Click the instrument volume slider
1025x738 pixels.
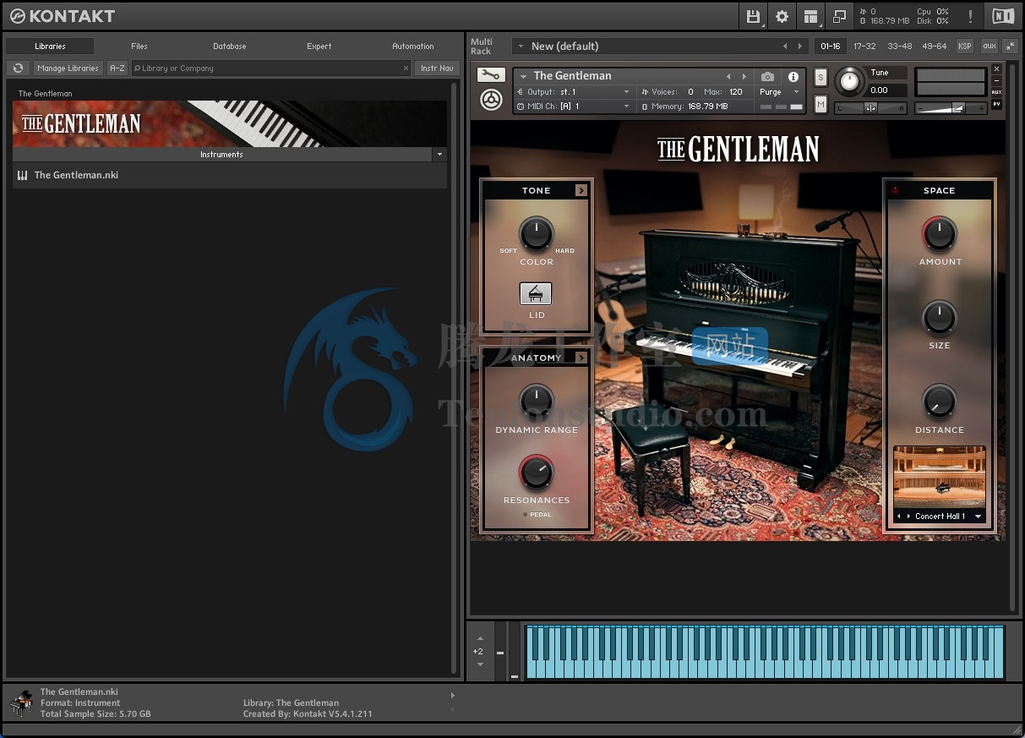pos(951,108)
